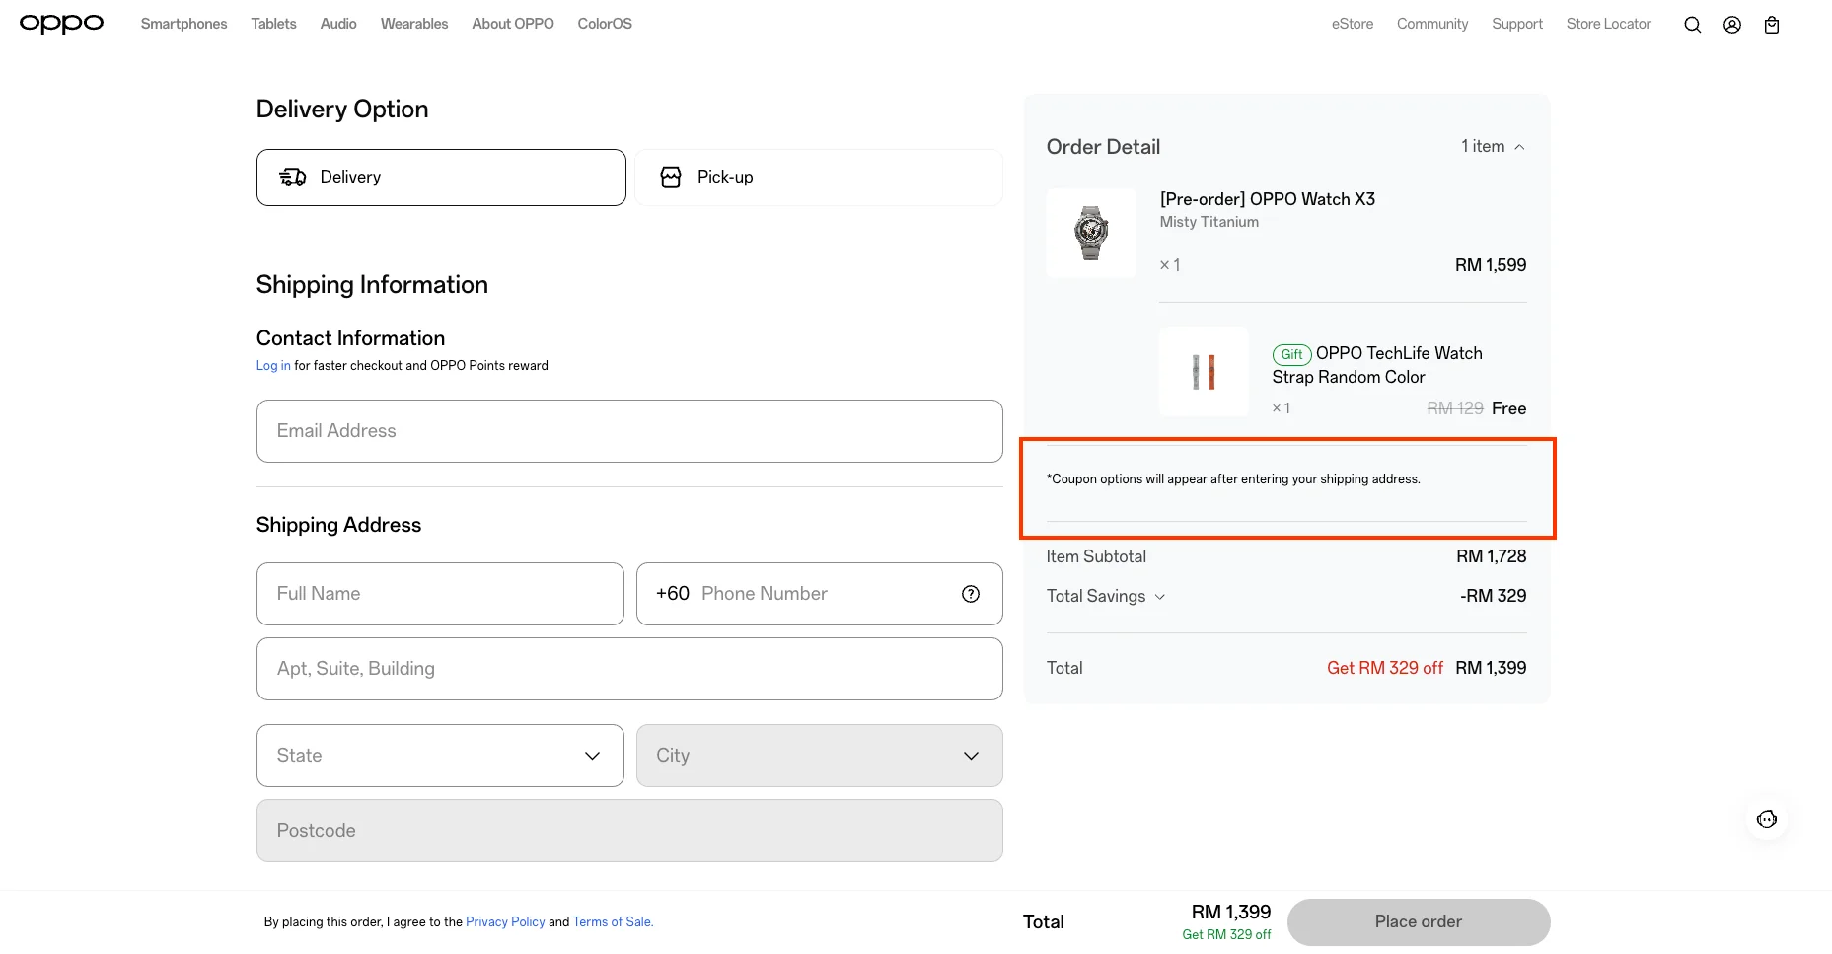Image resolution: width=1832 pixels, height=954 pixels.
Task: Go to Store Locator
Action: pos(1608,24)
